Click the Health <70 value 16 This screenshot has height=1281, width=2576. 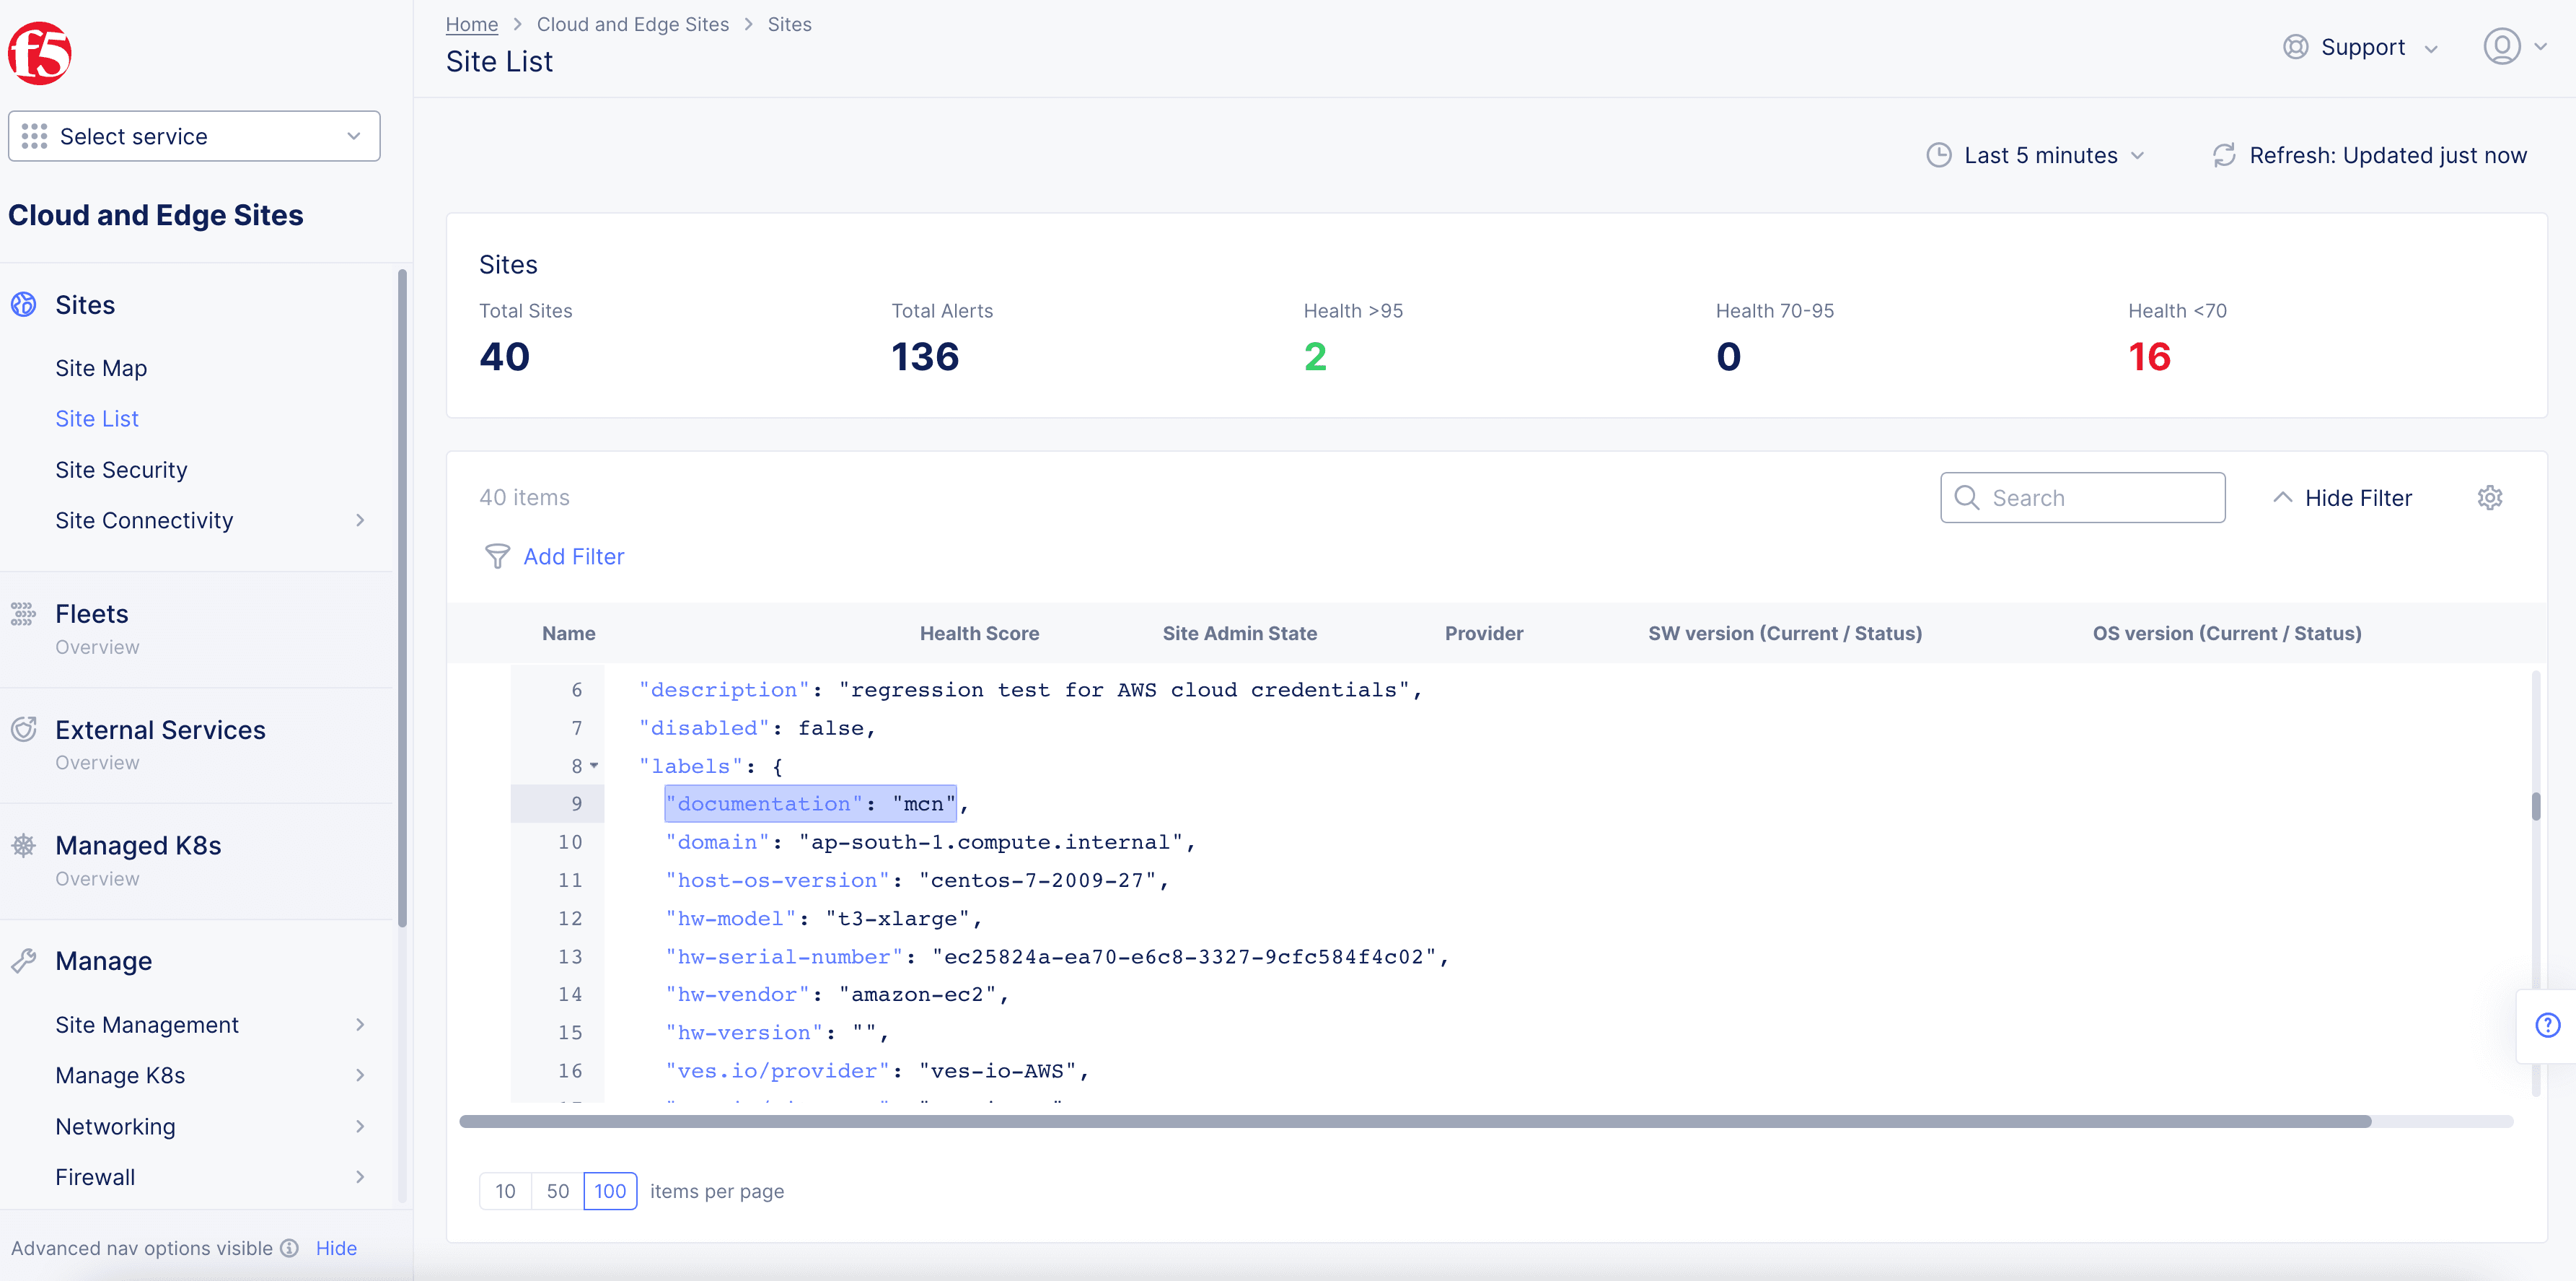pyautogui.click(x=2149, y=357)
